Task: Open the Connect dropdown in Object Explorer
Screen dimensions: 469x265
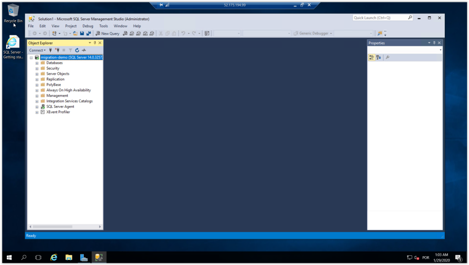Action: pyautogui.click(x=38, y=50)
